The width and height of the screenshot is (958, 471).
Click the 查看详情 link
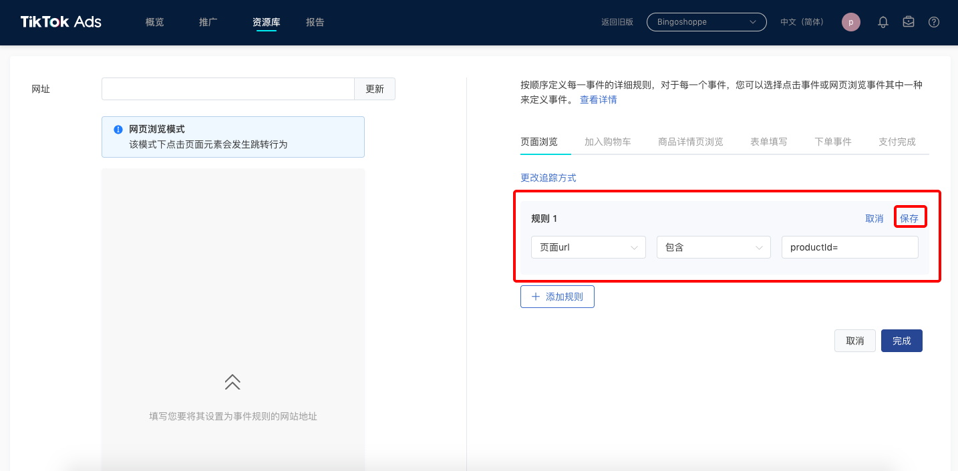598,100
